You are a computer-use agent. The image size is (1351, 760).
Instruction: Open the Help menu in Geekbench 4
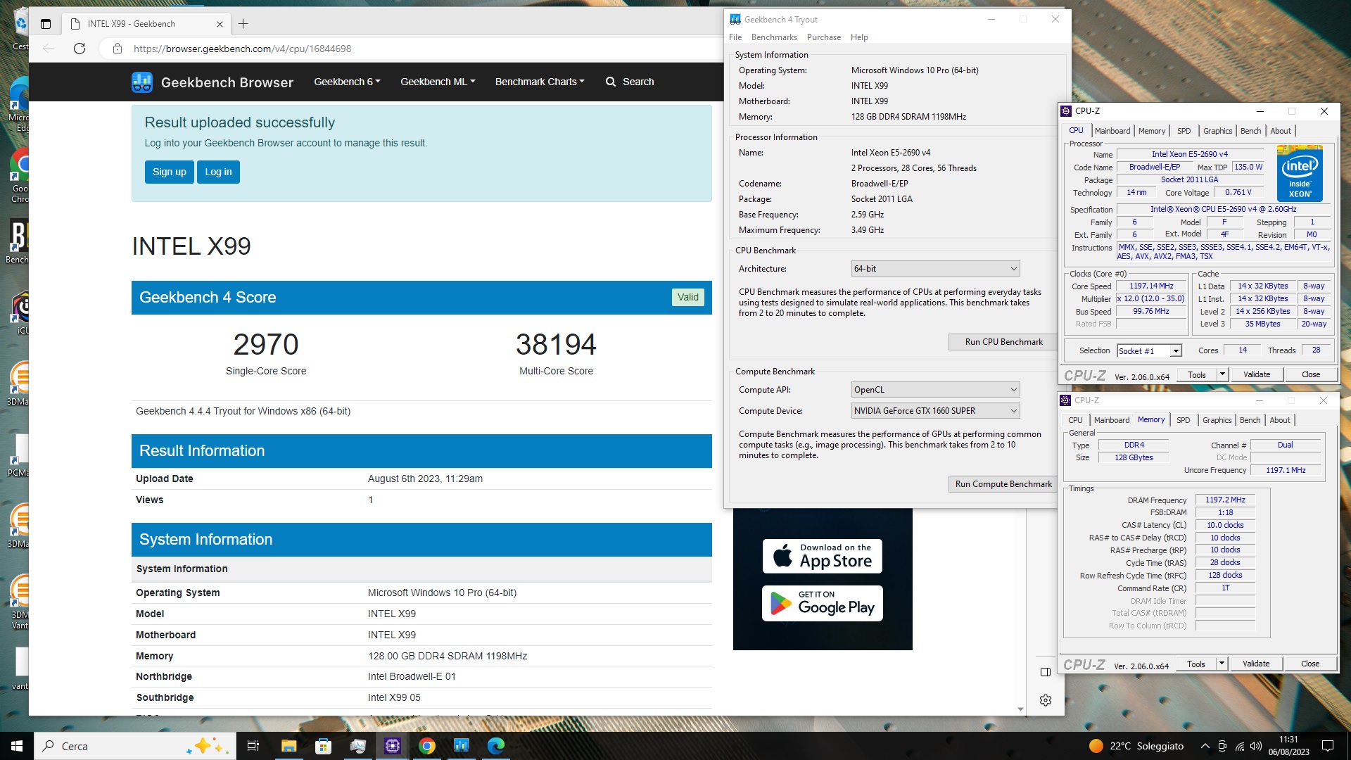point(859,37)
